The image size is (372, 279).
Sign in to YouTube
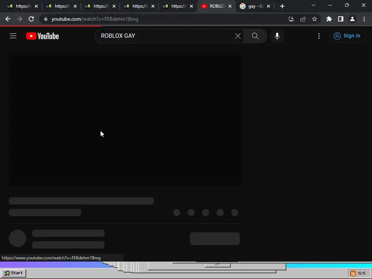347,36
